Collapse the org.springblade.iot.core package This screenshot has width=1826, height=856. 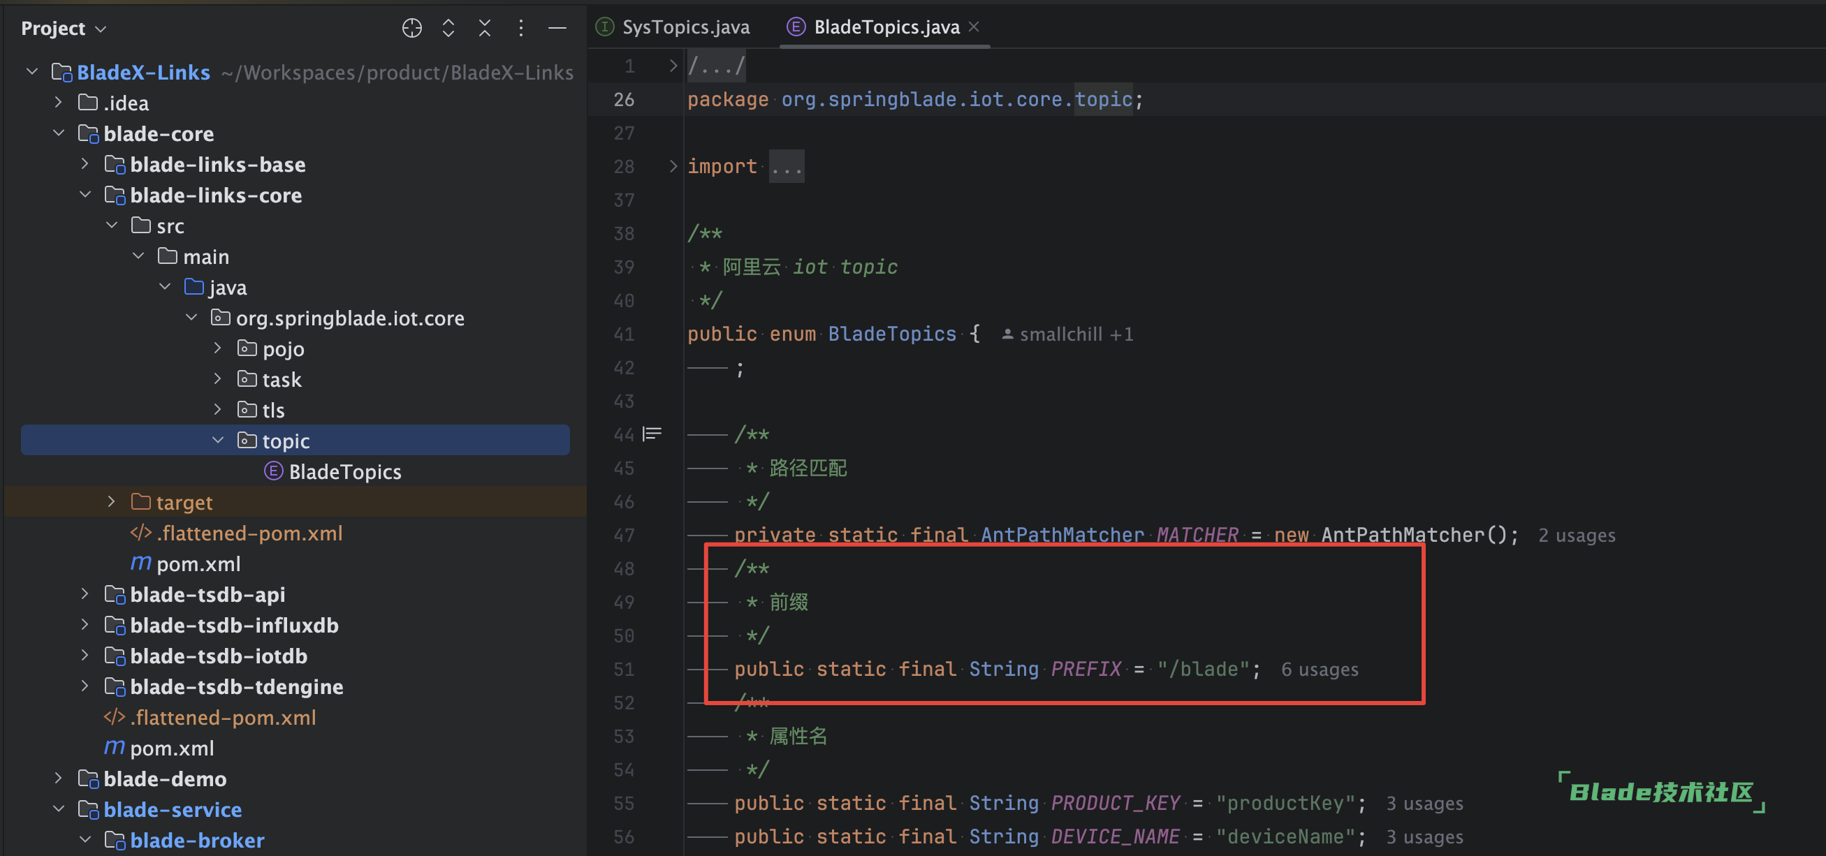click(191, 318)
